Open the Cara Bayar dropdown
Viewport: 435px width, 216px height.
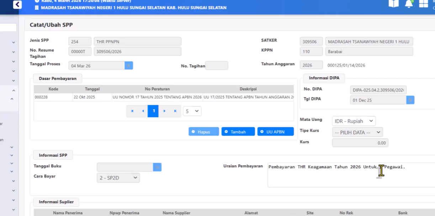118,178
